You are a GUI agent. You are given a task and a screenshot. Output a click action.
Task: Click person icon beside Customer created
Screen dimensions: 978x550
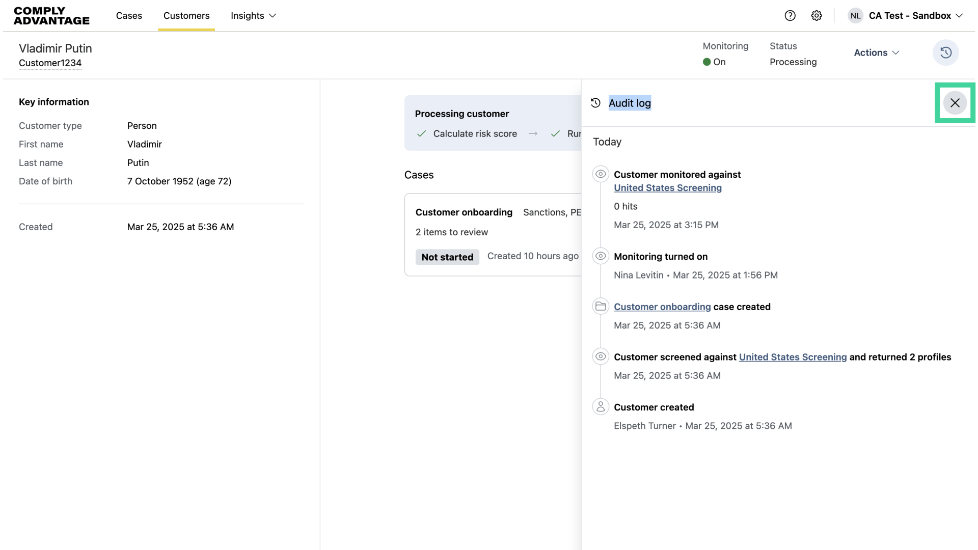pos(601,407)
